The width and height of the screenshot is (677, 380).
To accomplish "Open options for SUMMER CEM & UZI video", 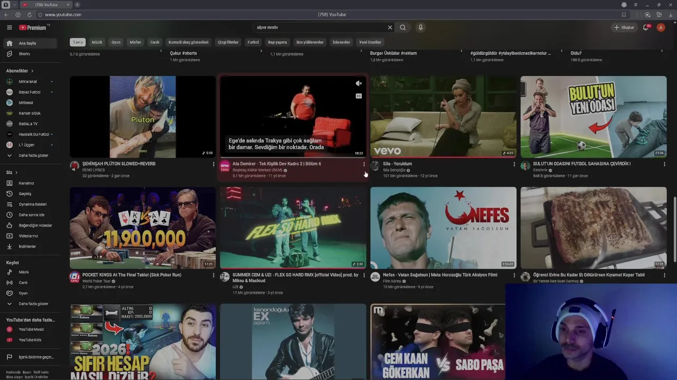I will (x=364, y=275).
